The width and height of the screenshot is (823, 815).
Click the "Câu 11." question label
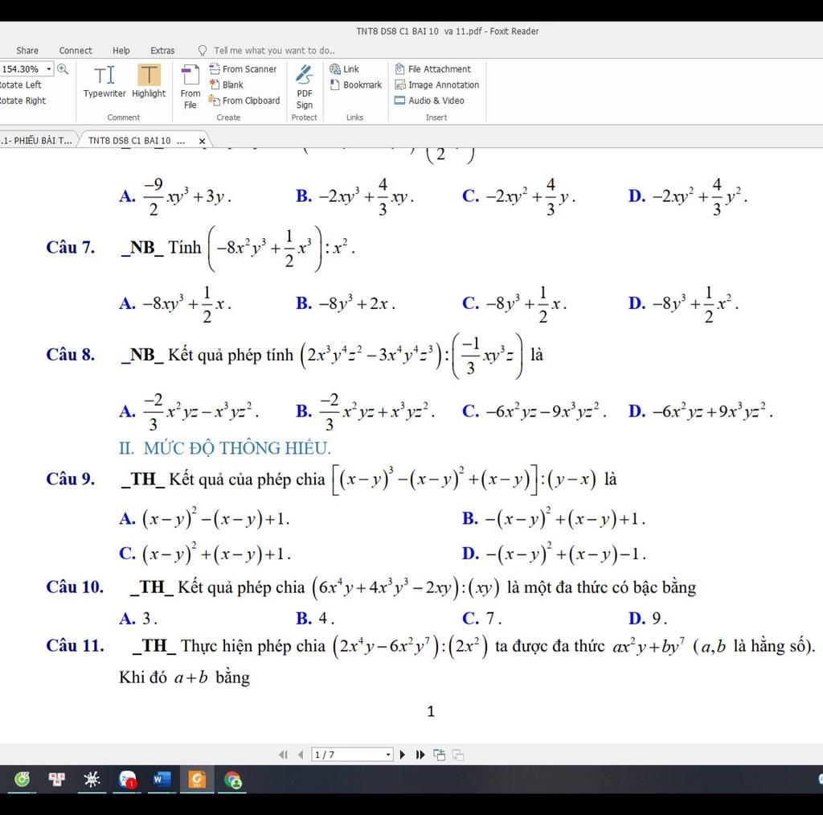coord(75,645)
